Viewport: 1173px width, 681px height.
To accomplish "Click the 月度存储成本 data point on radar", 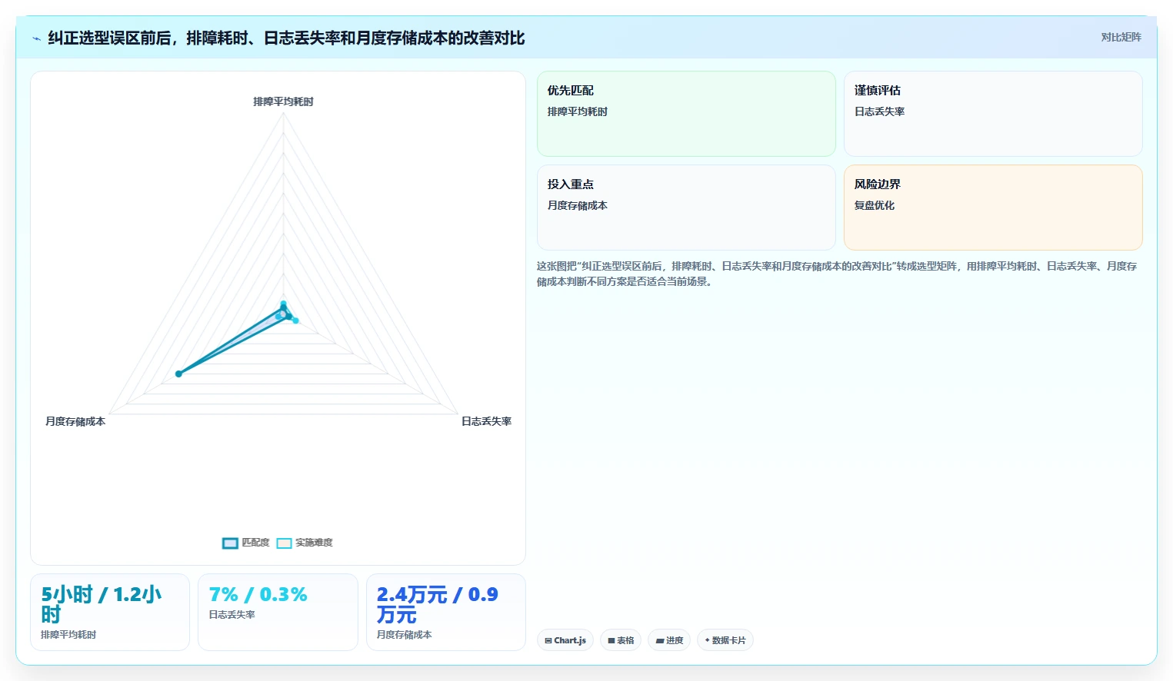I will coord(178,374).
